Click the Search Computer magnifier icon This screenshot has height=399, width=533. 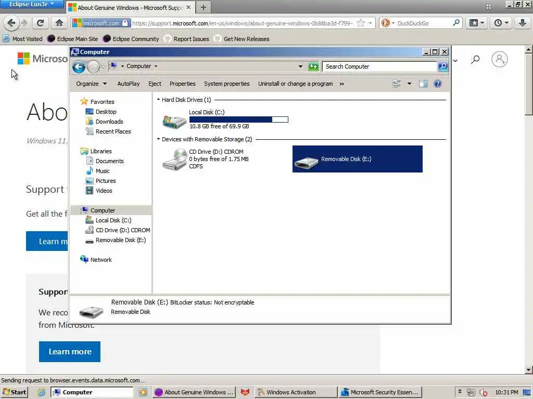tap(442, 66)
